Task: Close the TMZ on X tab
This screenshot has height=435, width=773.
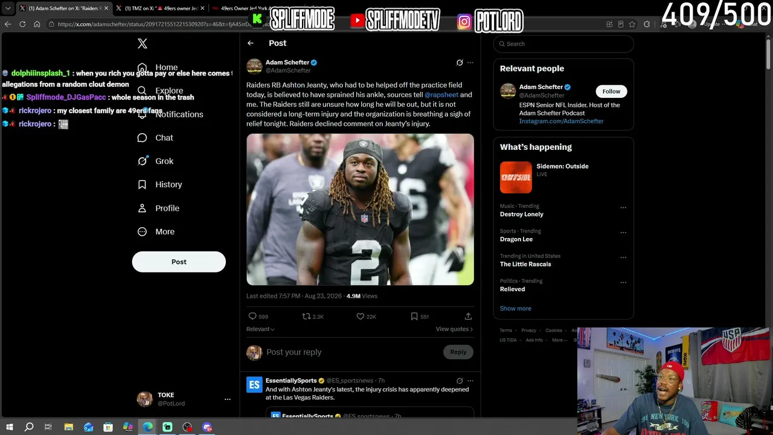Action: pyautogui.click(x=202, y=8)
